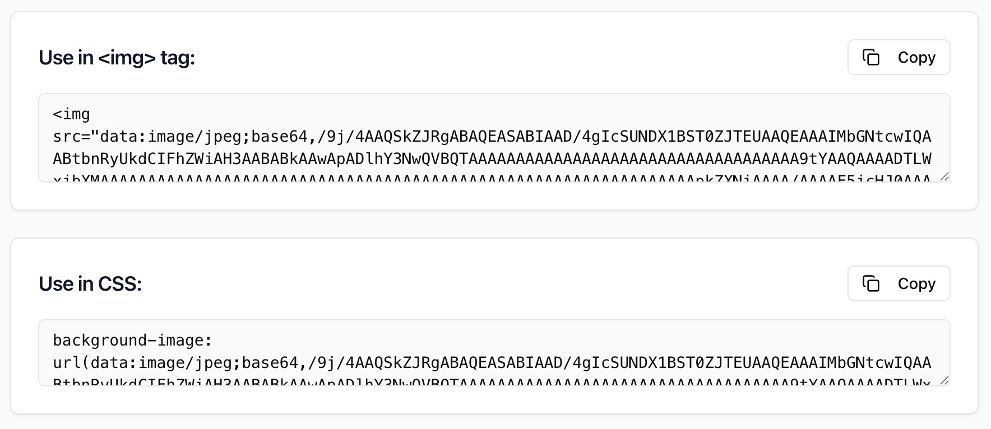Click the clipboard icon next to 'Copy' for CSS snippet

(x=872, y=283)
